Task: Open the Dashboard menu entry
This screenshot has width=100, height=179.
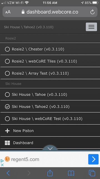Action: 50,143
